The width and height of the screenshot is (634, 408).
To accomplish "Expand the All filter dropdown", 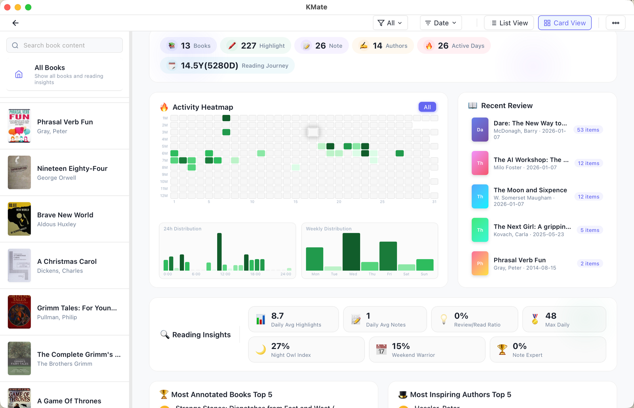I will (x=390, y=23).
